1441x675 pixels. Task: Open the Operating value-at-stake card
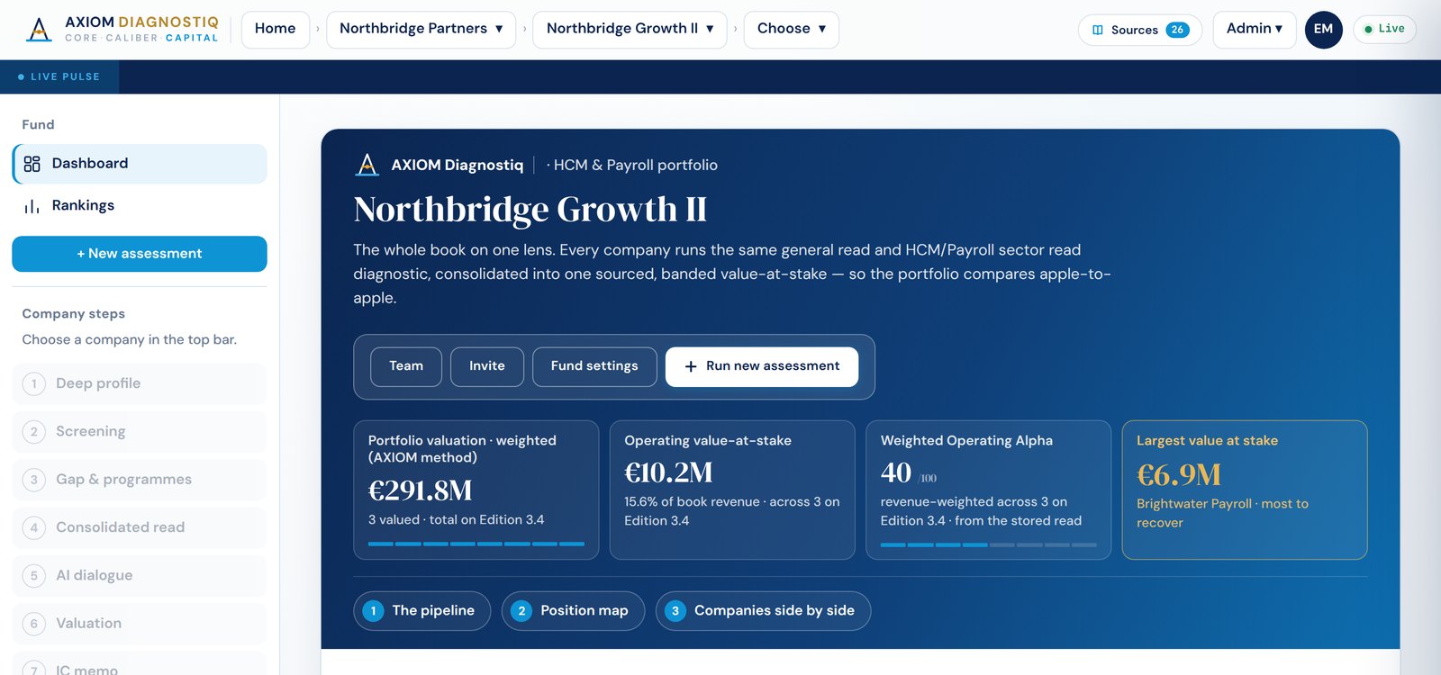click(732, 490)
